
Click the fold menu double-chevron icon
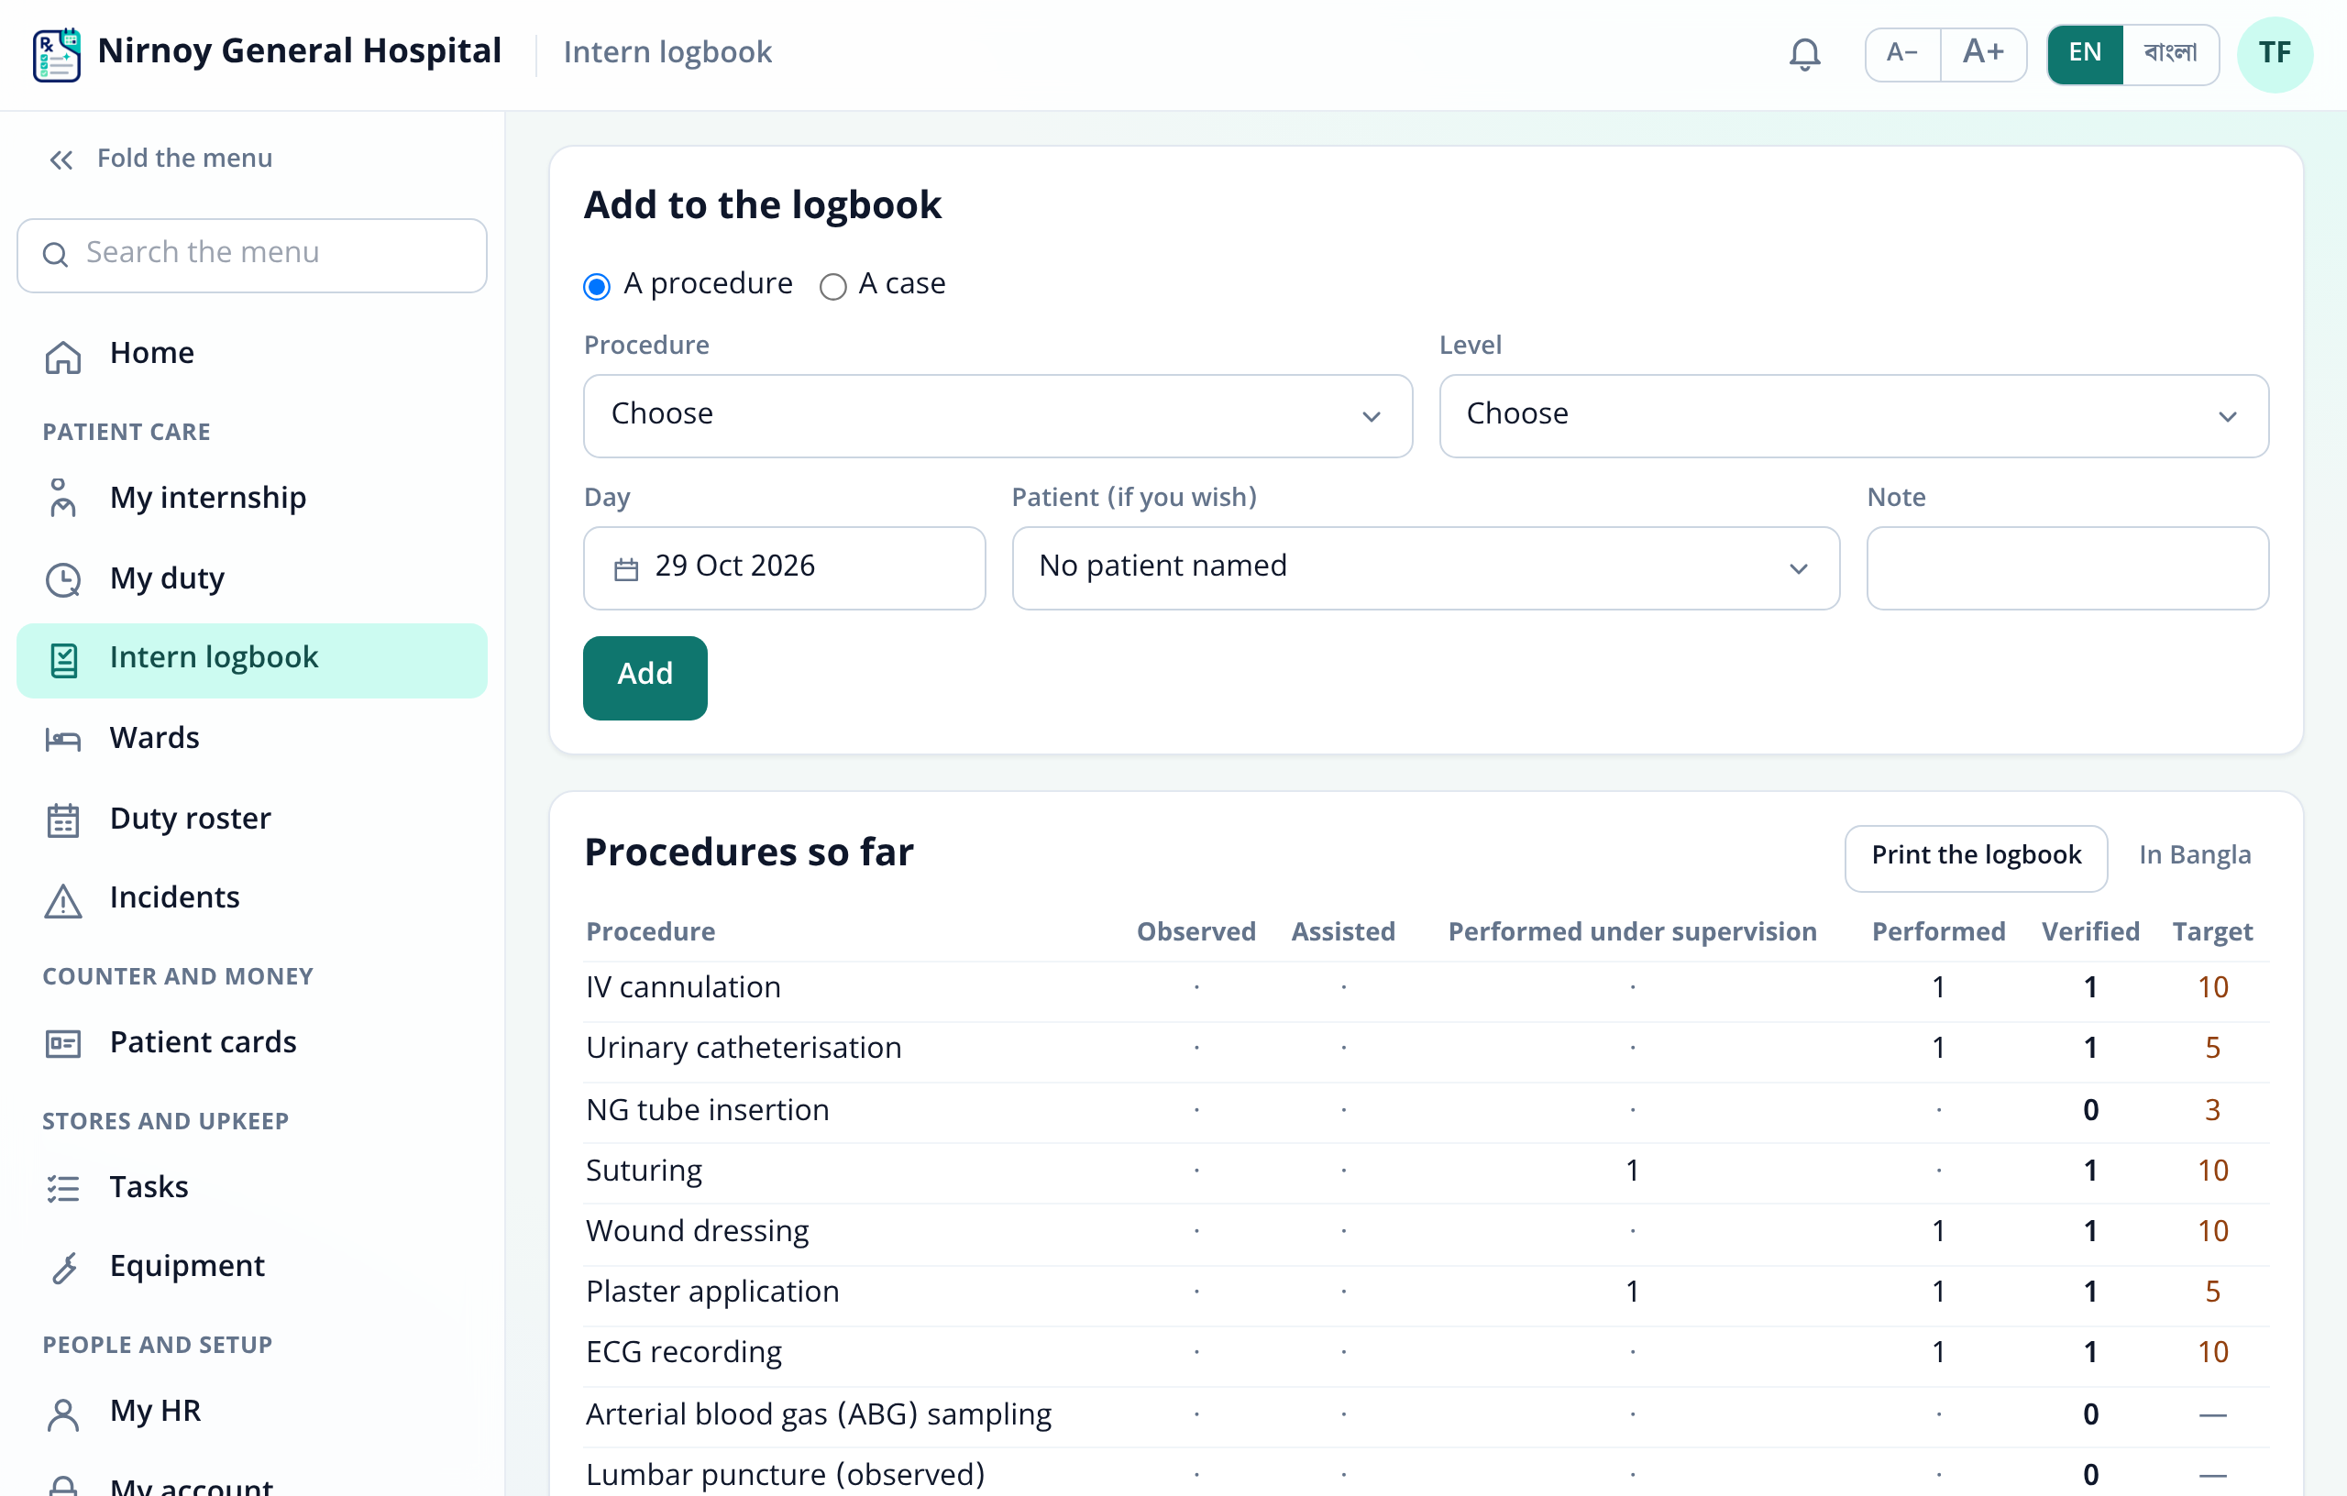coord(61,159)
